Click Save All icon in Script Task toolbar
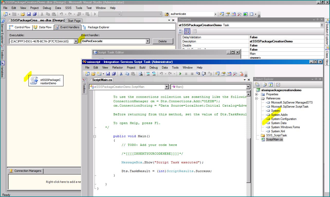The height and width of the screenshot is (197, 330). click(114, 74)
